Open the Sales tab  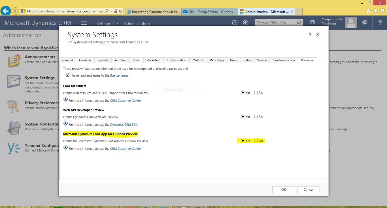coord(247,60)
